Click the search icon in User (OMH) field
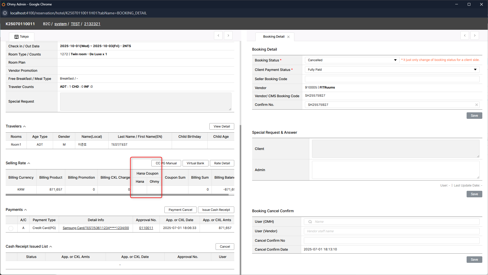Viewport: 488px width, 275px height. (x=310, y=222)
